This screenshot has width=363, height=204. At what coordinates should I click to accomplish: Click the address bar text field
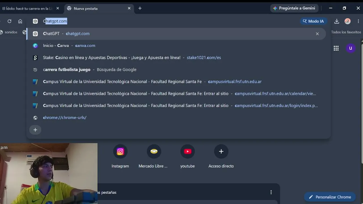pos(170,21)
